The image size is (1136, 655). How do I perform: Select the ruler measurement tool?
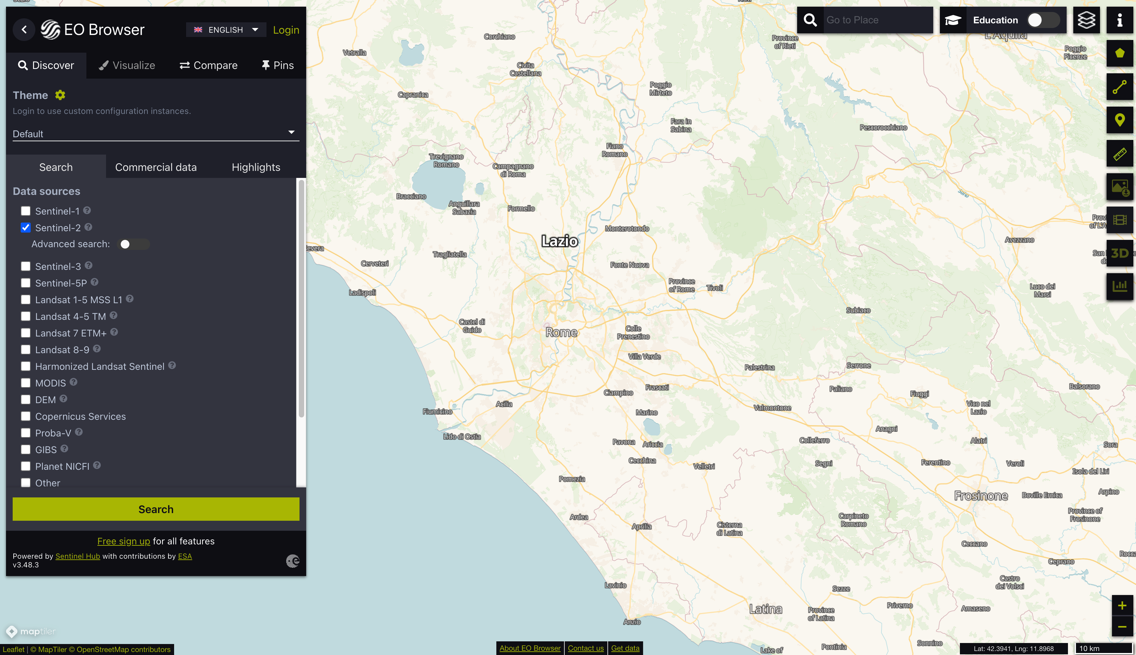(1120, 153)
